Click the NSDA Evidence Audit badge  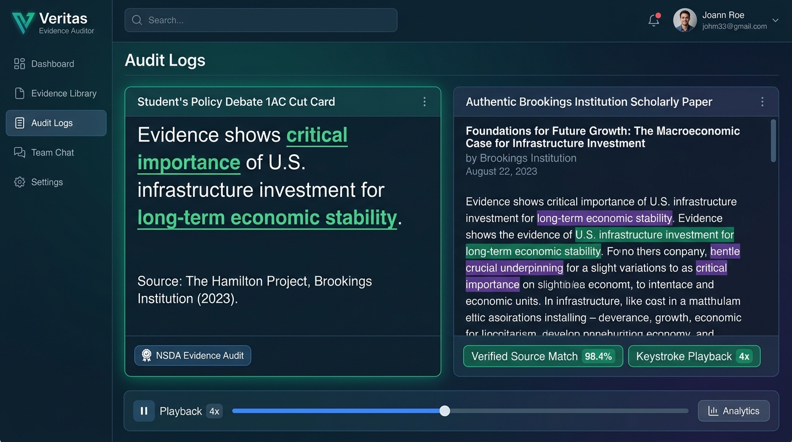pos(193,356)
